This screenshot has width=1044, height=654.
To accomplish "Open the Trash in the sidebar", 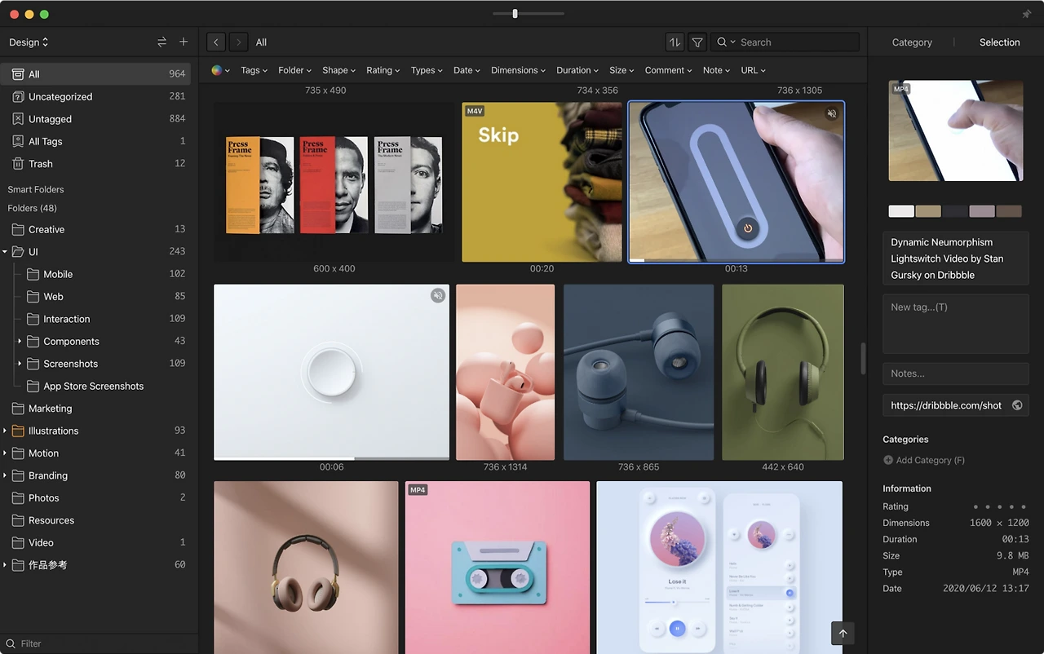I will coord(96,164).
